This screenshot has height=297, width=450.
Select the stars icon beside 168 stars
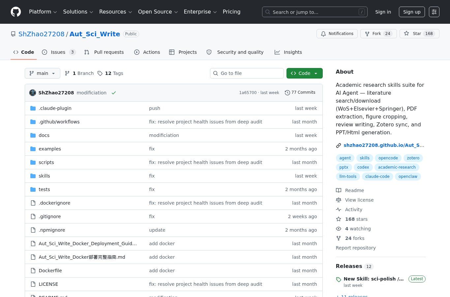[x=339, y=219]
